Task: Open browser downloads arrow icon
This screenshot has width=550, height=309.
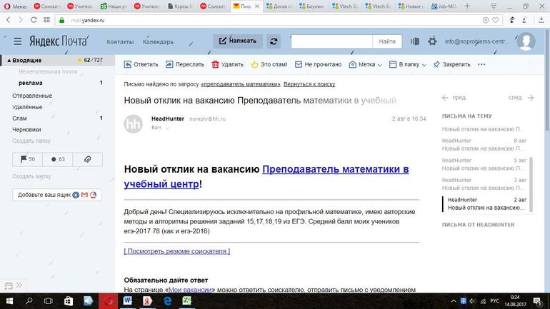Action: pos(541,20)
